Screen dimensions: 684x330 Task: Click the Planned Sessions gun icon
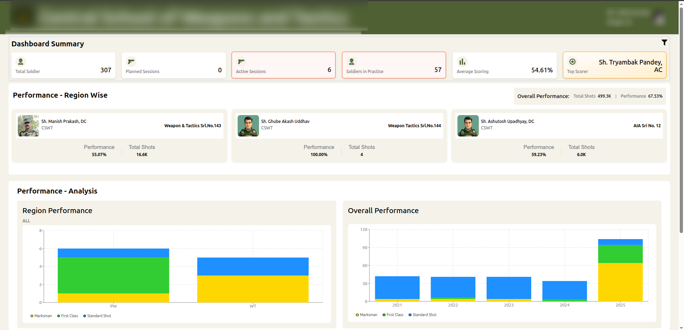pyautogui.click(x=131, y=62)
